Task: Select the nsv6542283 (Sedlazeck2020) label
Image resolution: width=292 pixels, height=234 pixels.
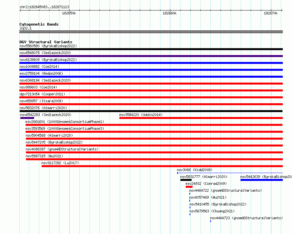Action: (46, 115)
